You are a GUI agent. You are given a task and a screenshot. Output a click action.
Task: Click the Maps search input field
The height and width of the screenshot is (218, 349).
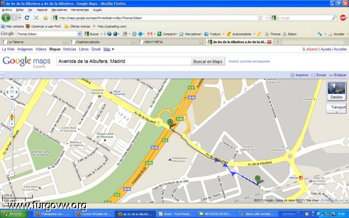123,61
